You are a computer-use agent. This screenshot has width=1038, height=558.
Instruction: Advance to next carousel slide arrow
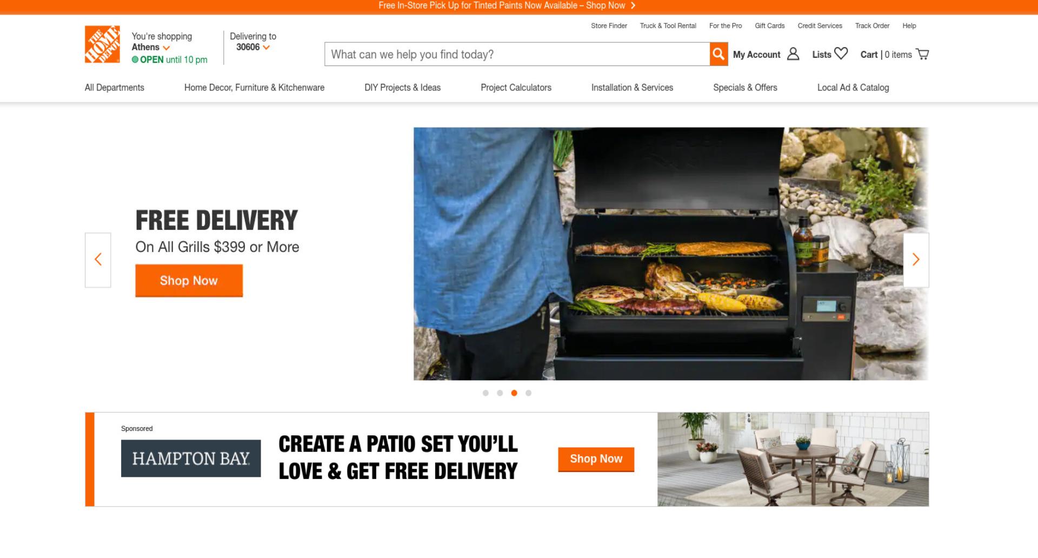916,260
